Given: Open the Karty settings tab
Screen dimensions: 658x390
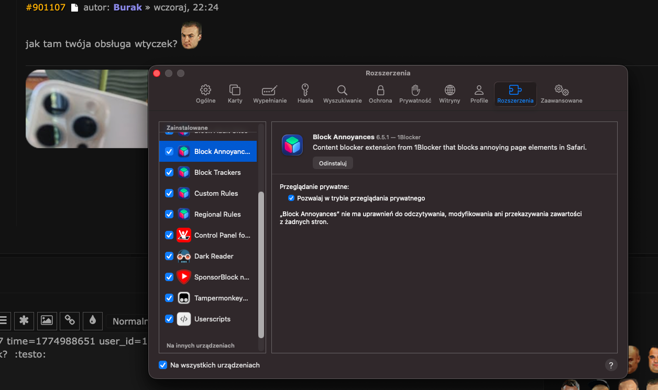Looking at the screenshot, I should pos(235,94).
